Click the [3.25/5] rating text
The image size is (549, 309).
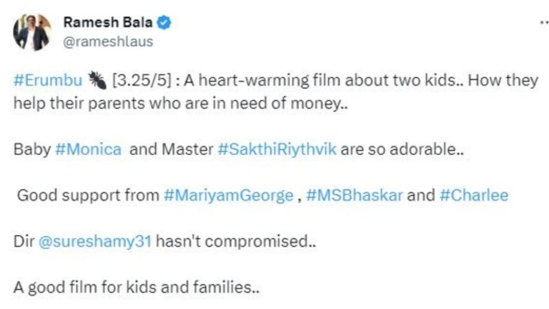point(142,80)
